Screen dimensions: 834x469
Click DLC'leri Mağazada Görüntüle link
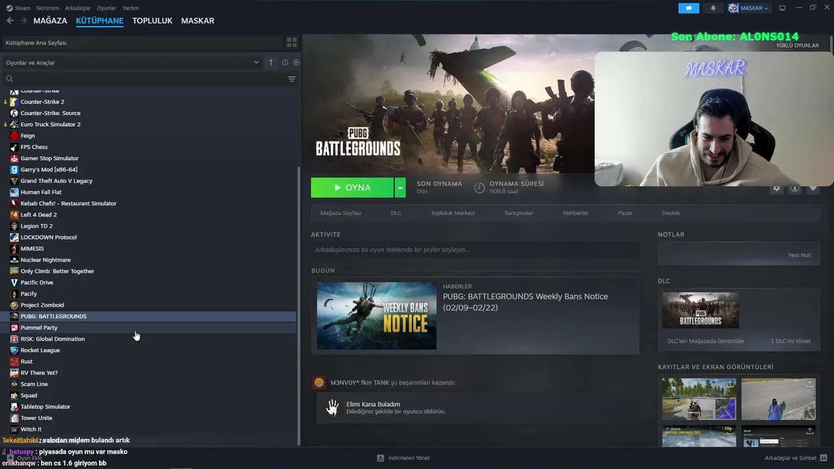tap(705, 341)
